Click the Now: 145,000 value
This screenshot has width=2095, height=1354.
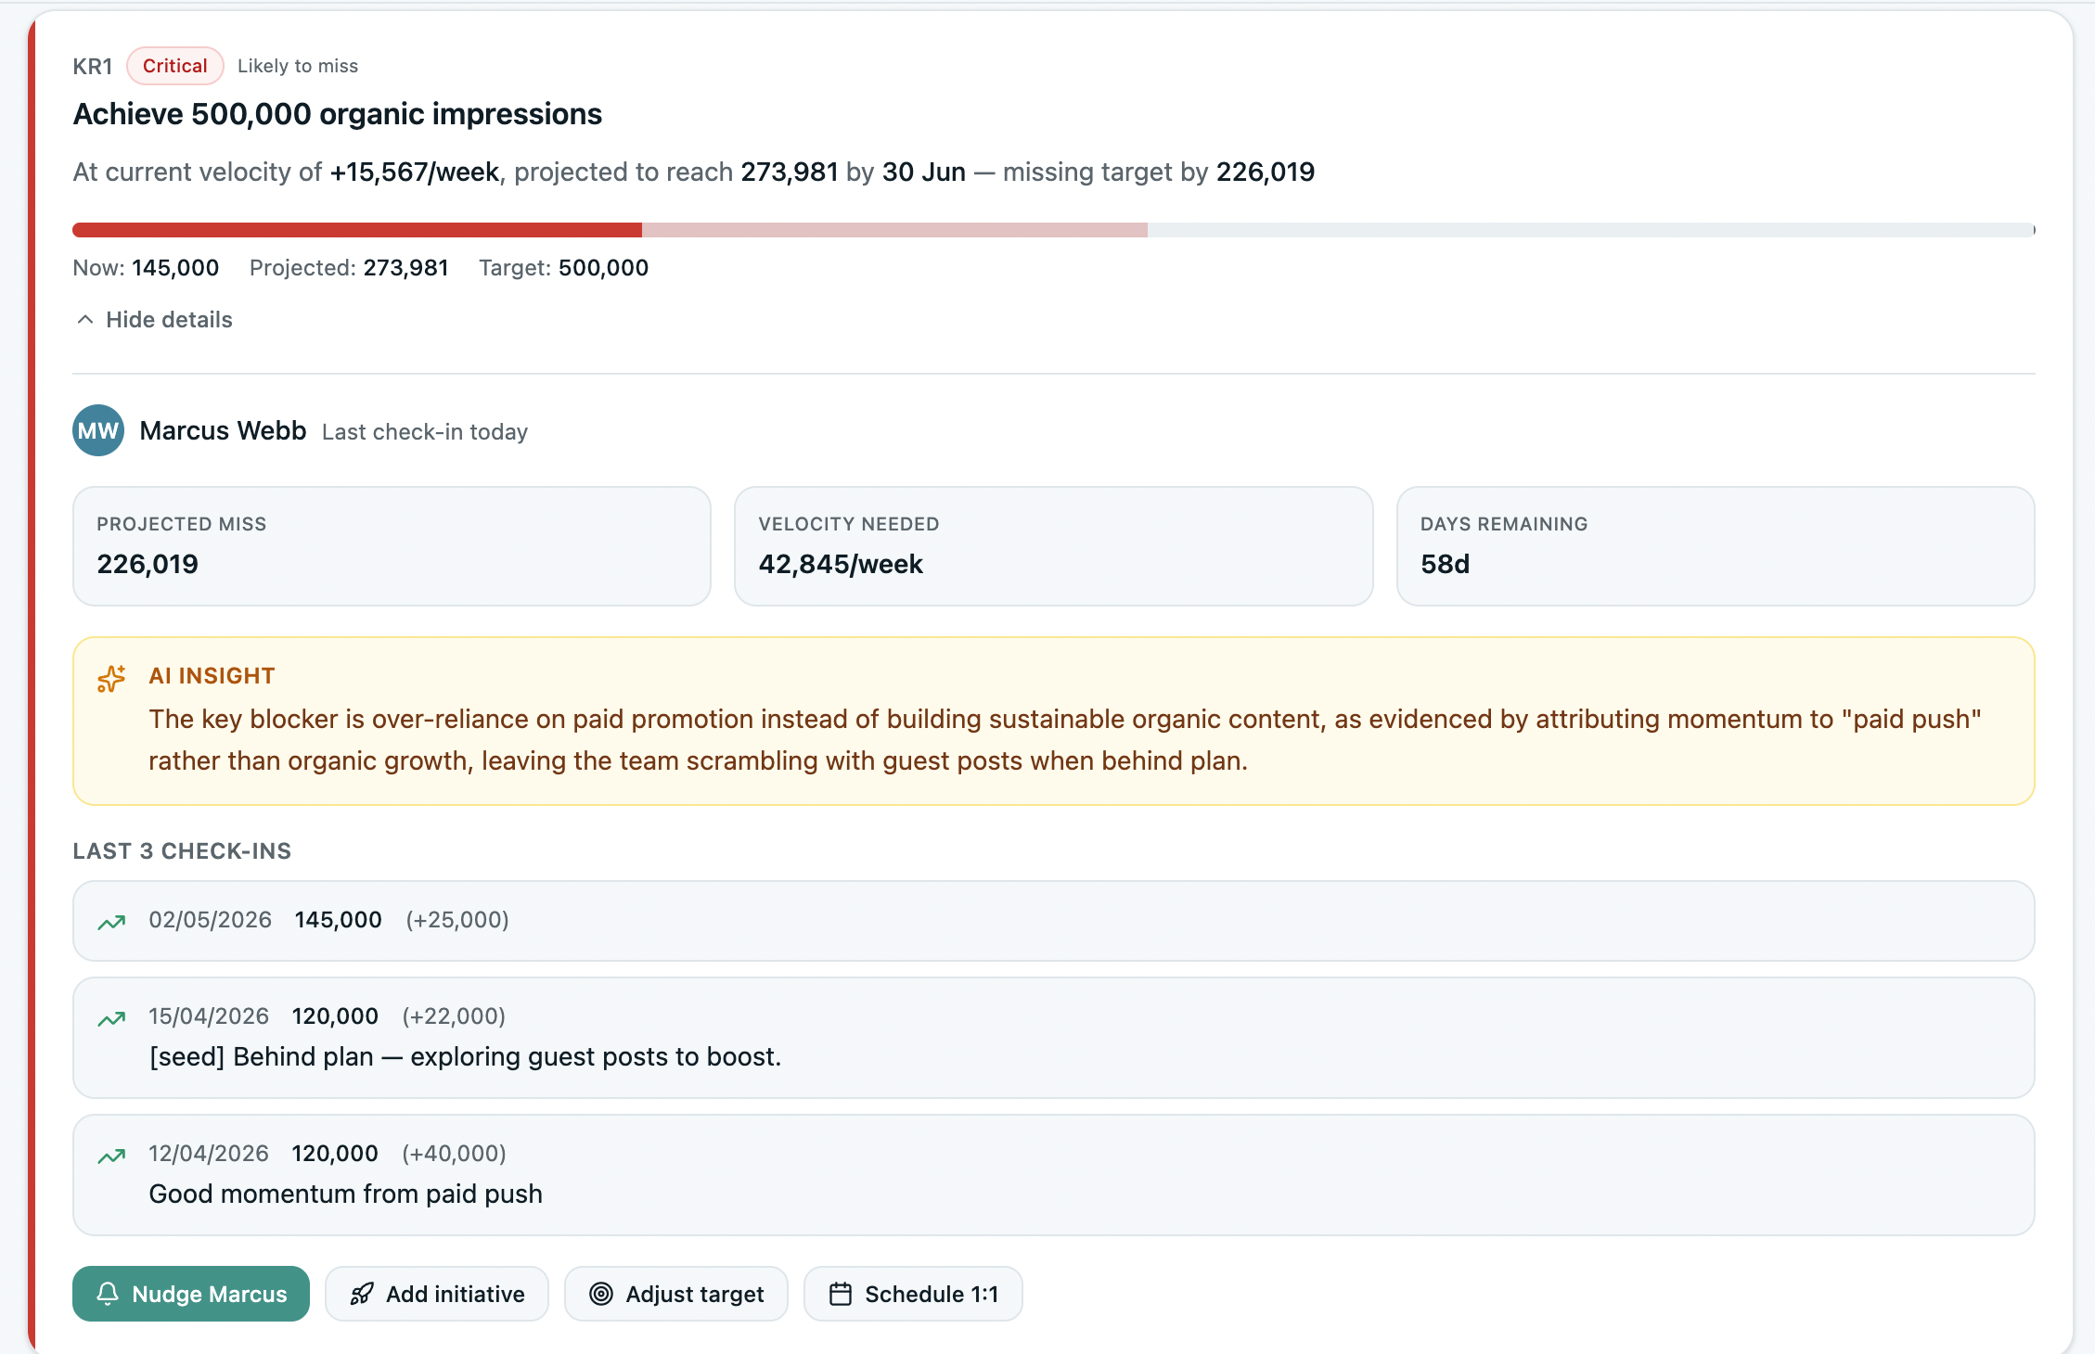(147, 268)
